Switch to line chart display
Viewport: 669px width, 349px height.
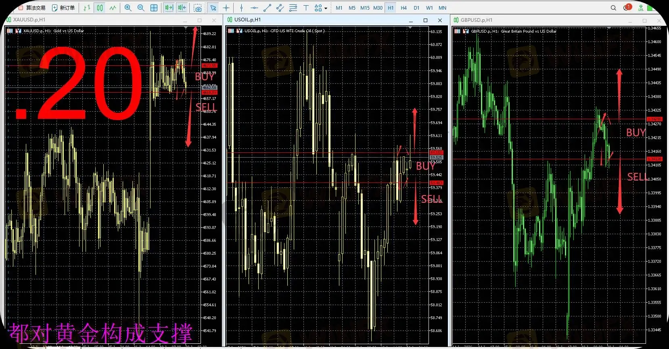[113, 8]
